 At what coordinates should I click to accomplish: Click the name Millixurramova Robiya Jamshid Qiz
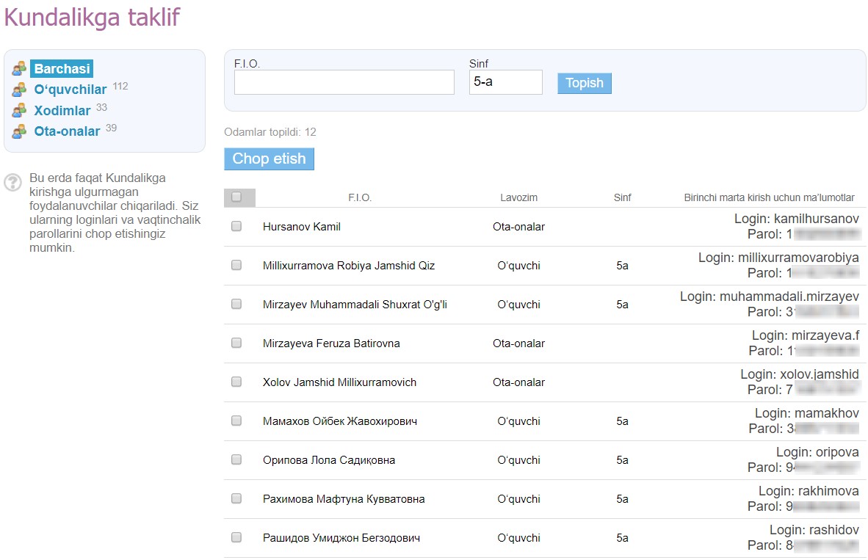point(349,266)
